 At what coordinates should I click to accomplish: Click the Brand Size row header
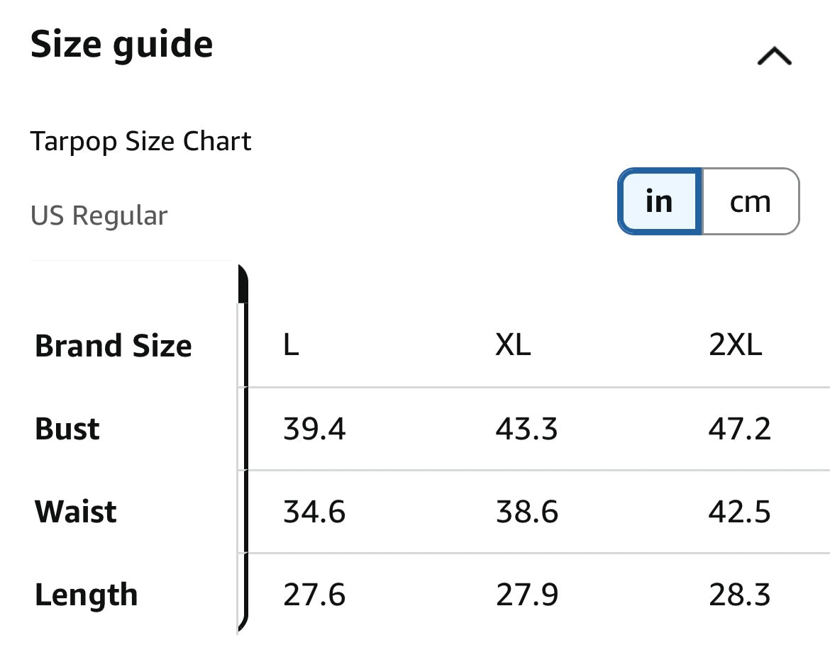[114, 346]
